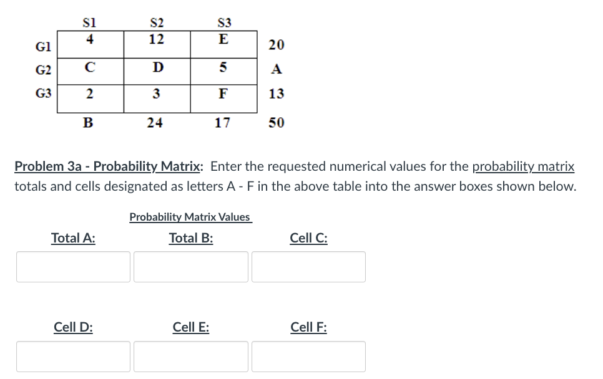
Task: Click the grand total value 50 in the table
Action: [277, 122]
